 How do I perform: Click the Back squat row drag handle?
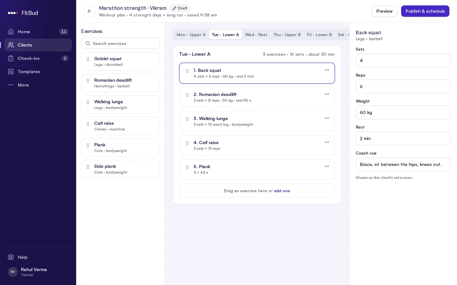pos(187,71)
